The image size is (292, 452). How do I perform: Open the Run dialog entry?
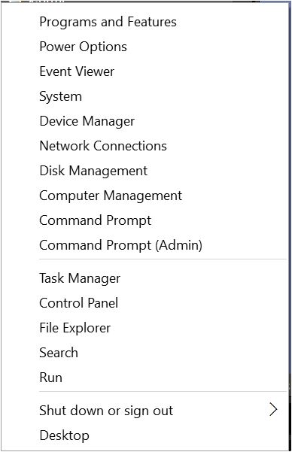pyautogui.click(x=50, y=378)
